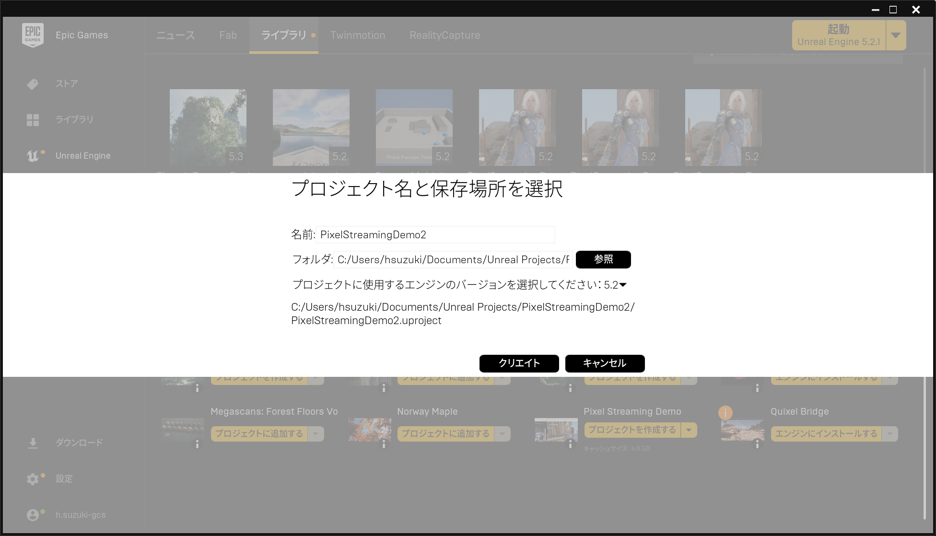Click the ライブラリ grid icon in sidebar
This screenshot has height=536, width=936.
point(33,120)
